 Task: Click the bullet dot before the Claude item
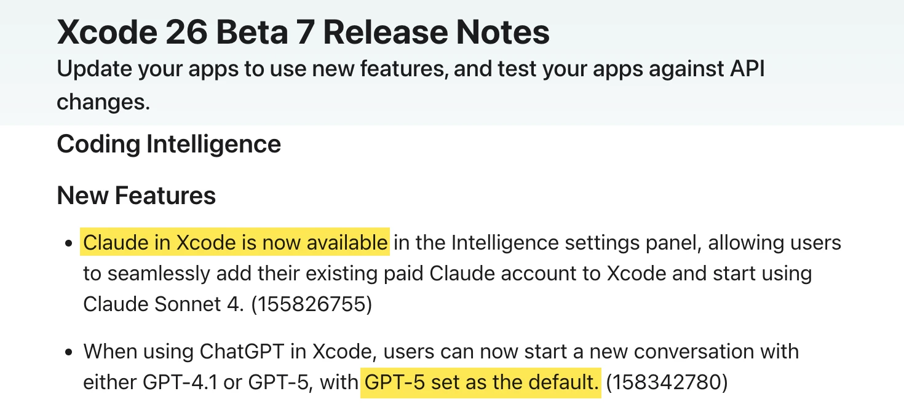coord(69,244)
